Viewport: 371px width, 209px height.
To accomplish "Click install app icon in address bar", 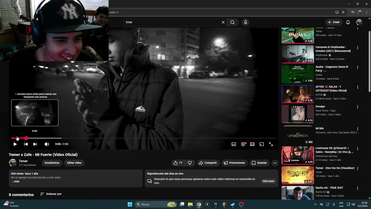I will [x=337, y=12].
